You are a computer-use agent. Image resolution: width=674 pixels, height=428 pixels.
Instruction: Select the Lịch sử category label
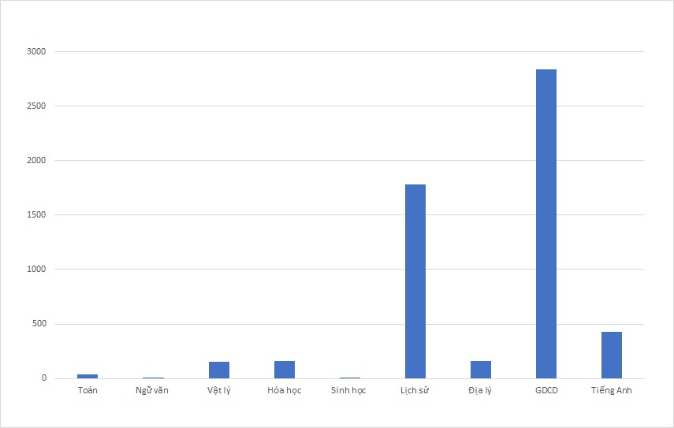[415, 391]
